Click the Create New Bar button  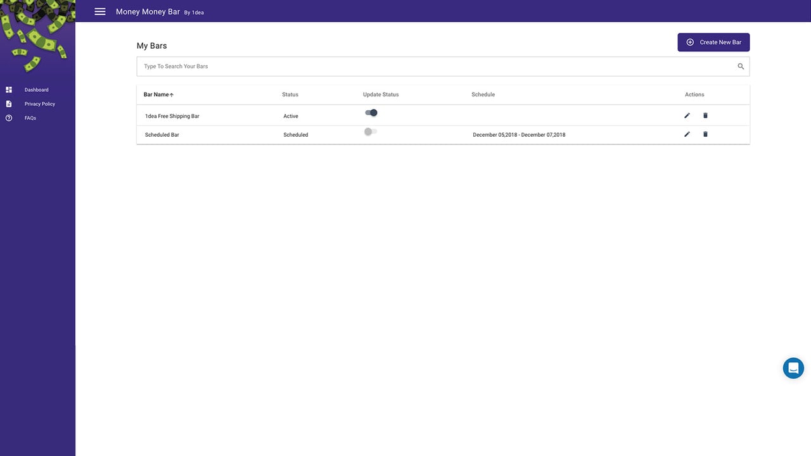pos(713,42)
